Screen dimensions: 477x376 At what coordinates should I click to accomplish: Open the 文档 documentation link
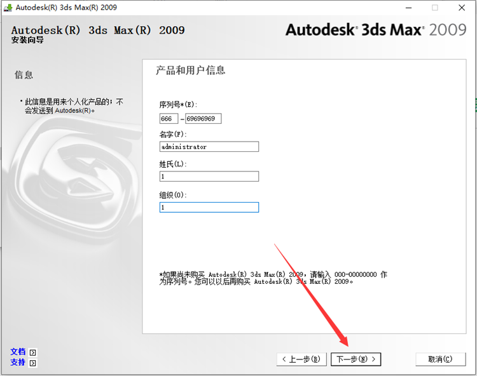point(18,352)
